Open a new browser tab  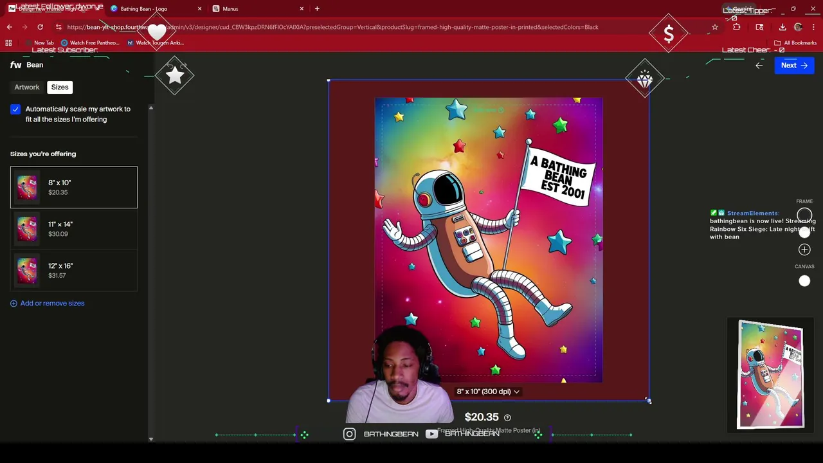tap(317, 8)
